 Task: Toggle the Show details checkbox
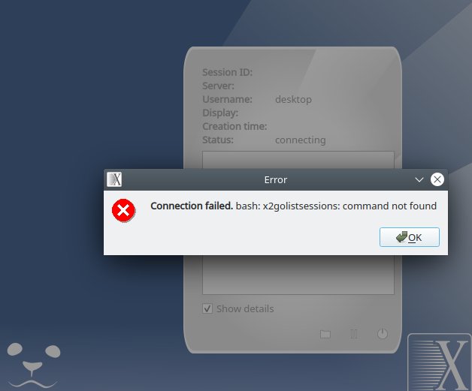point(207,308)
